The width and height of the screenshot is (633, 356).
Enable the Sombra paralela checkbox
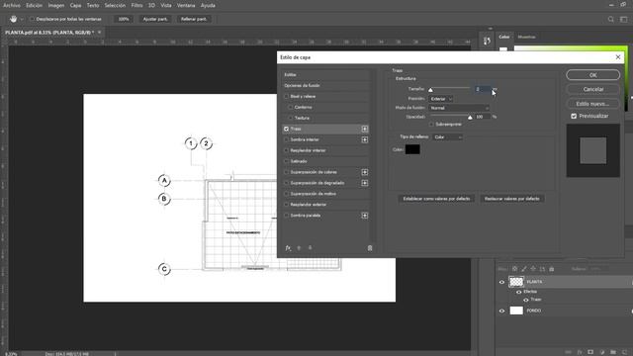click(286, 216)
